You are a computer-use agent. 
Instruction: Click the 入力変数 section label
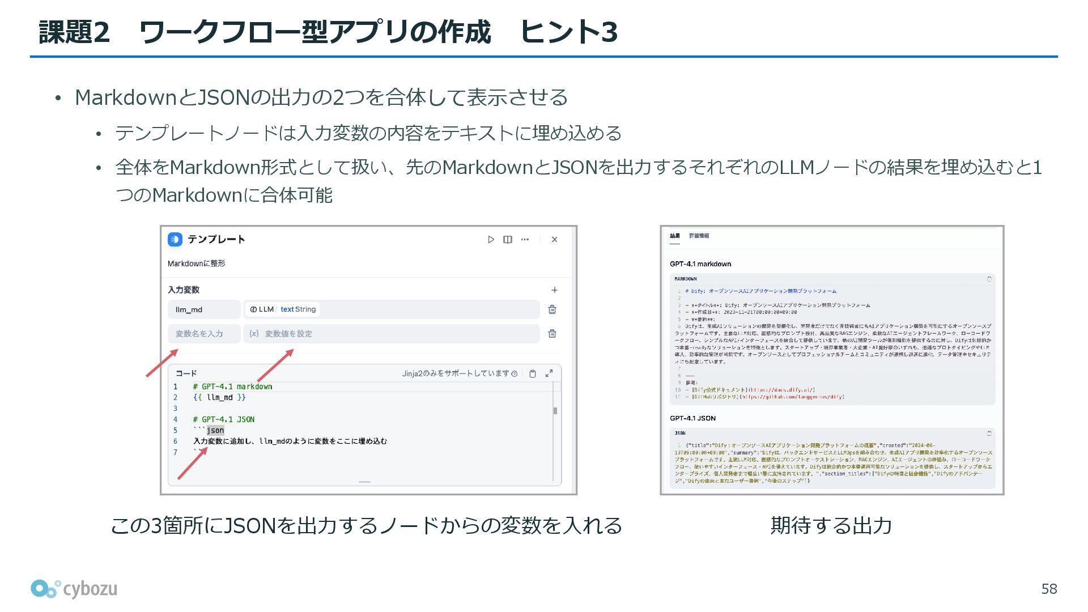click(x=184, y=290)
